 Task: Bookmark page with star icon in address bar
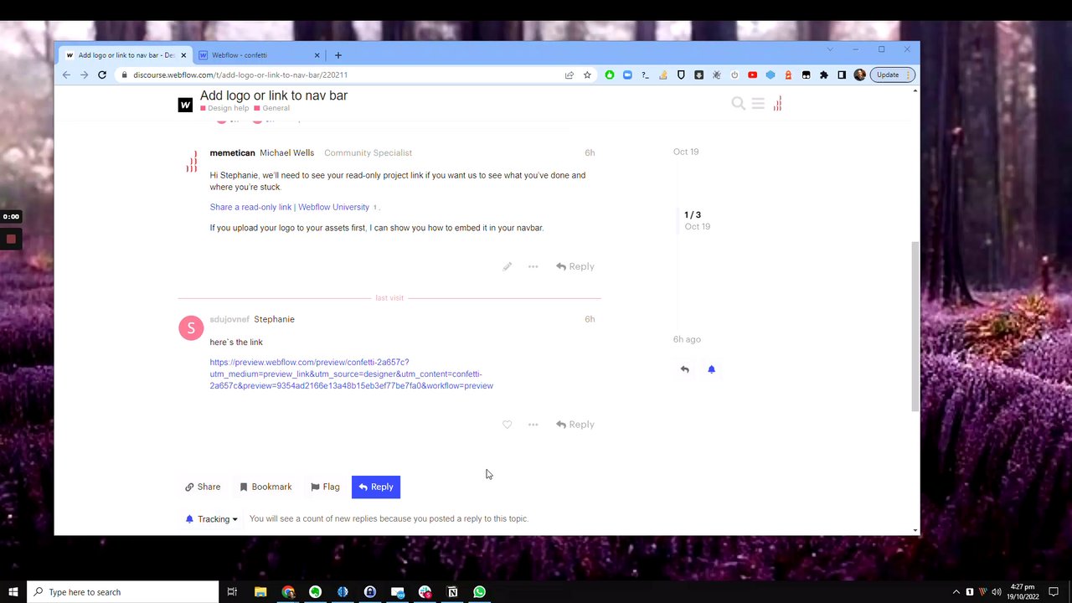coord(587,75)
